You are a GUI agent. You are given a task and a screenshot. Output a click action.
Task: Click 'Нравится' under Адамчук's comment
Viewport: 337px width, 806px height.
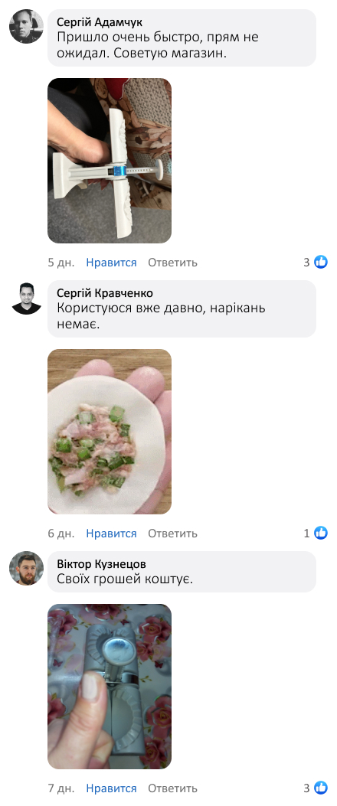pyautogui.click(x=111, y=262)
